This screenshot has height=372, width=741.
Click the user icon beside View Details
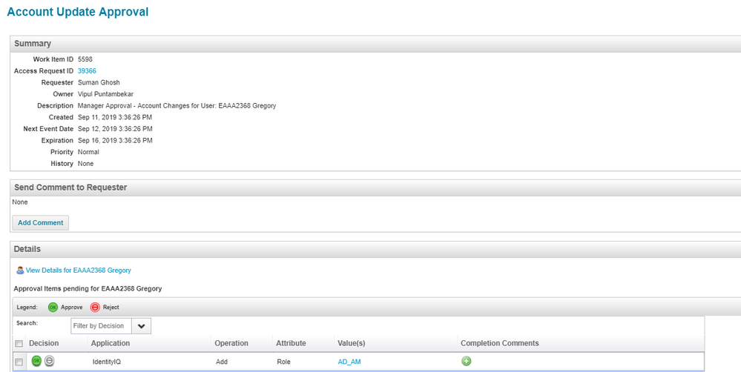tap(20, 270)
